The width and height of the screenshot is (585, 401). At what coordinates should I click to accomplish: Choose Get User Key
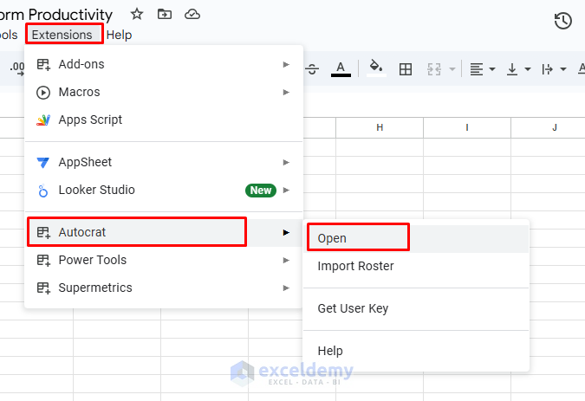(353, 308)
